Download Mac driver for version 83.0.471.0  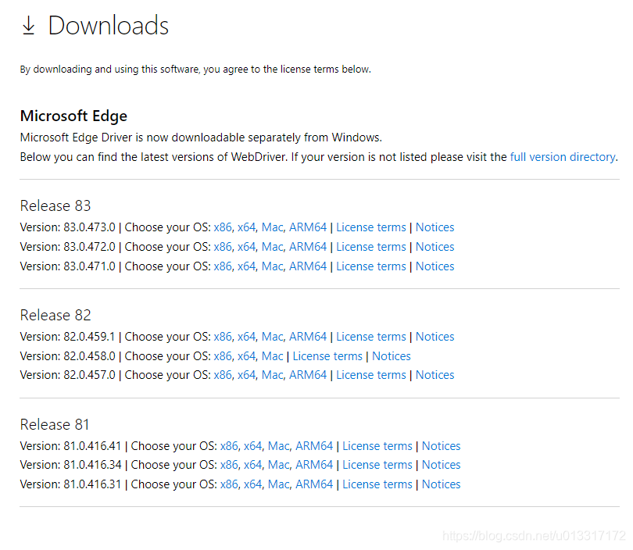tap(273, 266)
